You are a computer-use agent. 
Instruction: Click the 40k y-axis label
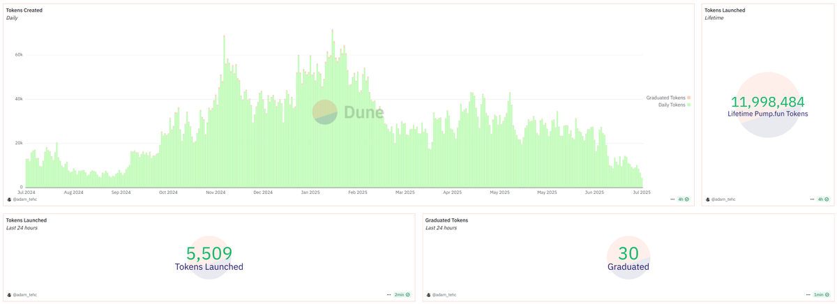pyautogui.click(x=19, y=99)
